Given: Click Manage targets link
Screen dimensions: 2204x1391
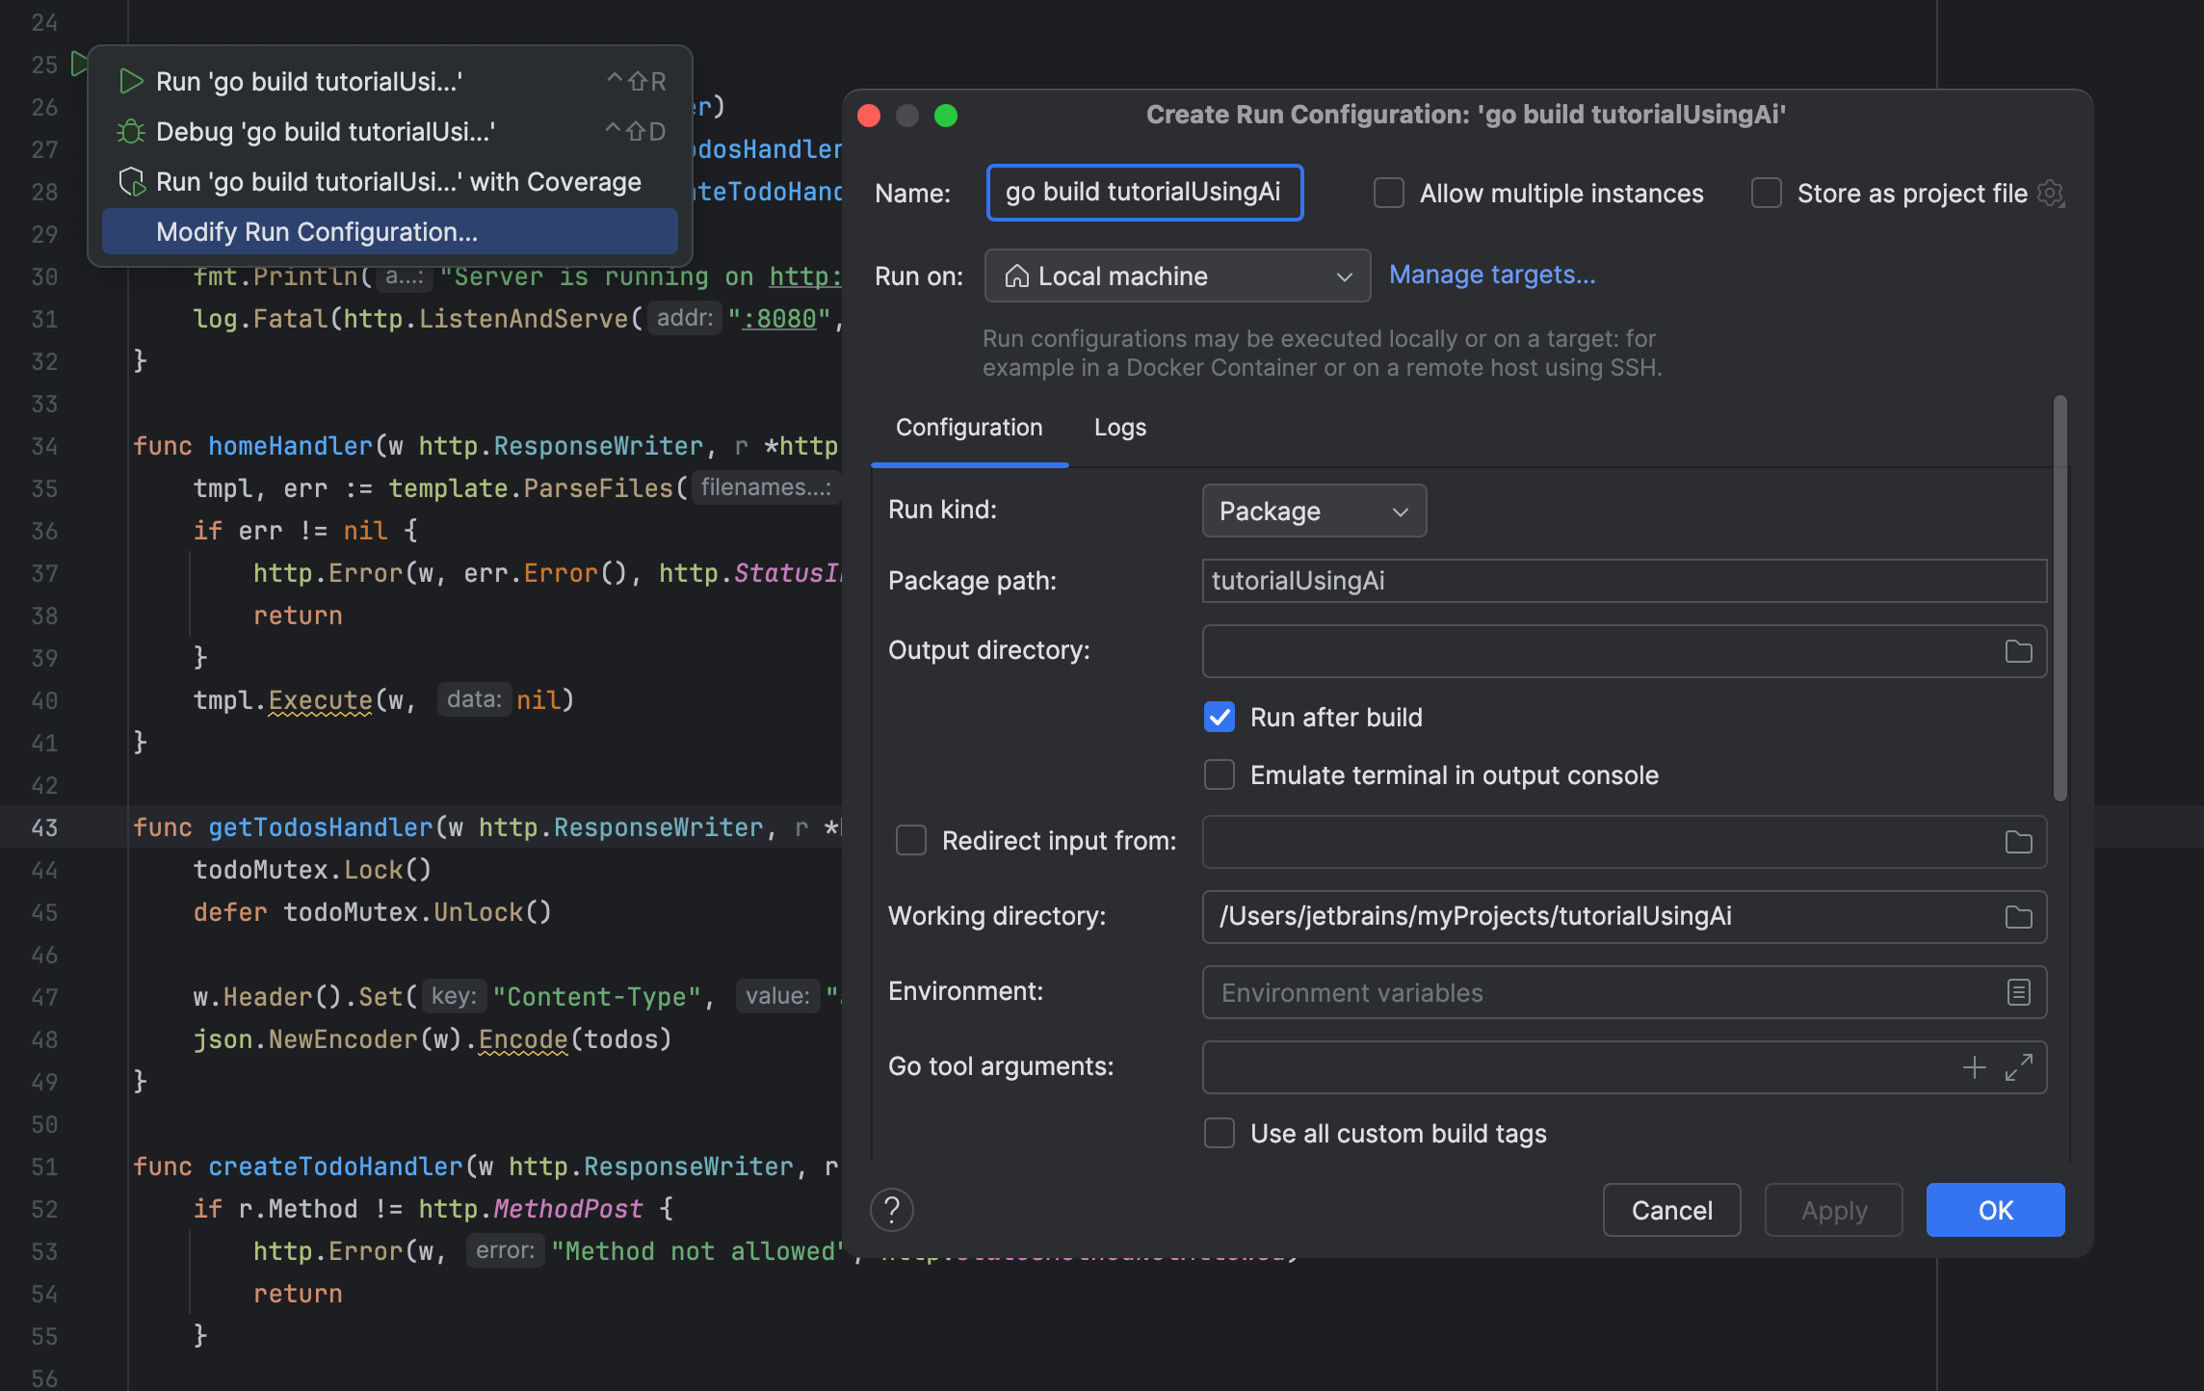Looking at the screenshot, I should (x=1491, y=276).
